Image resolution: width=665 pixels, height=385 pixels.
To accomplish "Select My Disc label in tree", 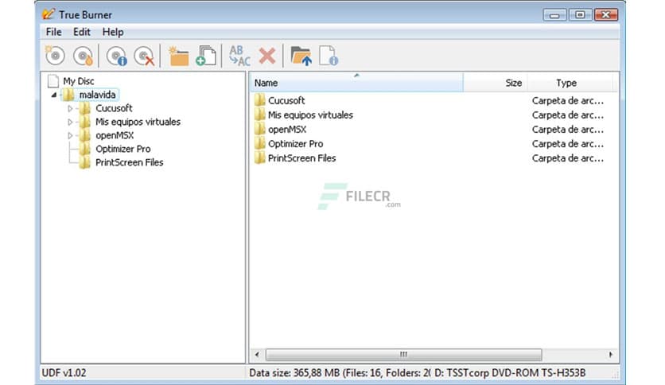I will [79, 80].
